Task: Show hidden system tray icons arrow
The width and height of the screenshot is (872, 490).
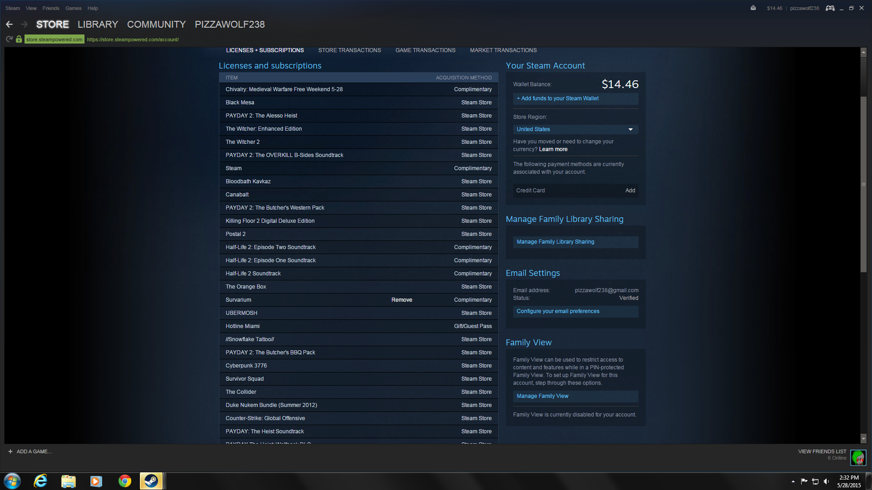Action: (793, 481)
